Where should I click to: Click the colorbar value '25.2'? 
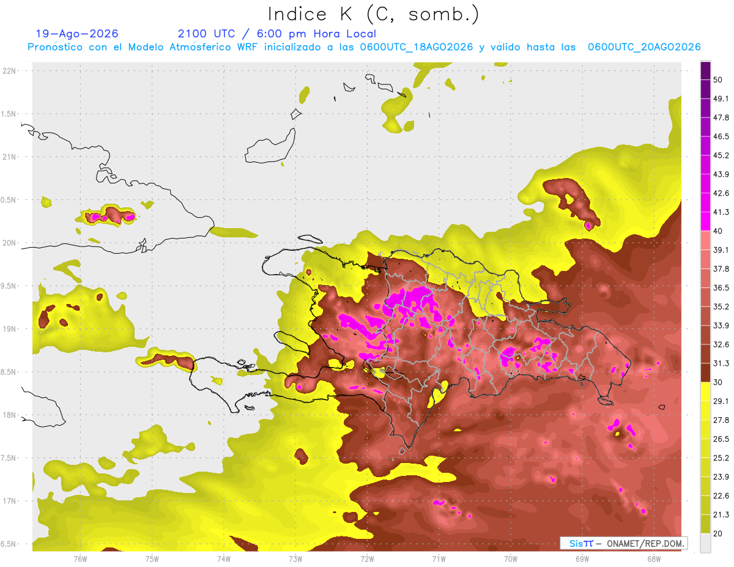721,458
